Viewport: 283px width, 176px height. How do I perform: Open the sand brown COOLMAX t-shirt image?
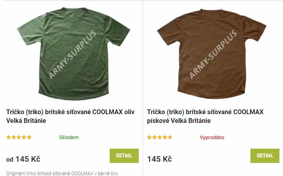click(211, 54)
